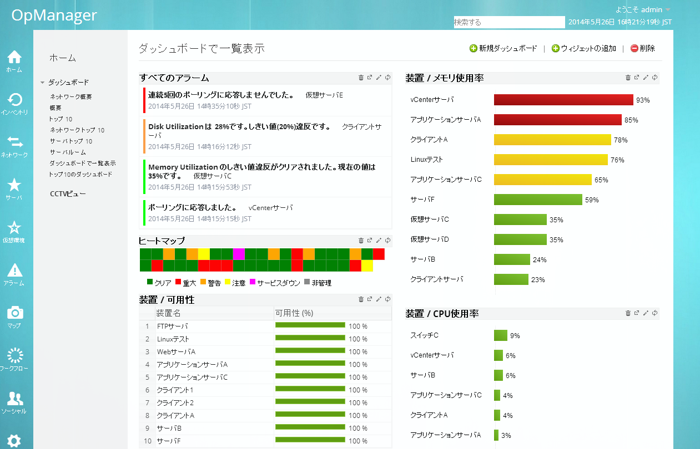Click ウィジェットの追加 link
The width and height of the screenshot is (700, 449).
coord(583,48)
